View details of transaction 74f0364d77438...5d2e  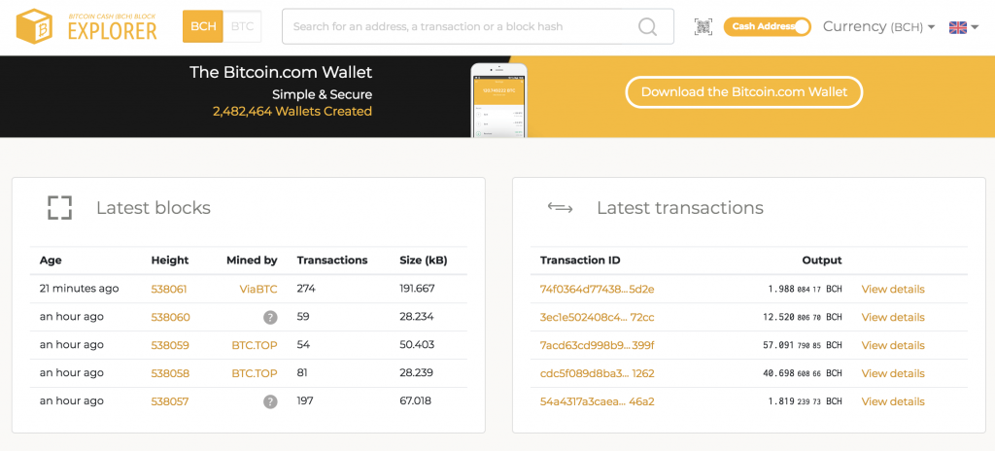[x=892, y=289]
